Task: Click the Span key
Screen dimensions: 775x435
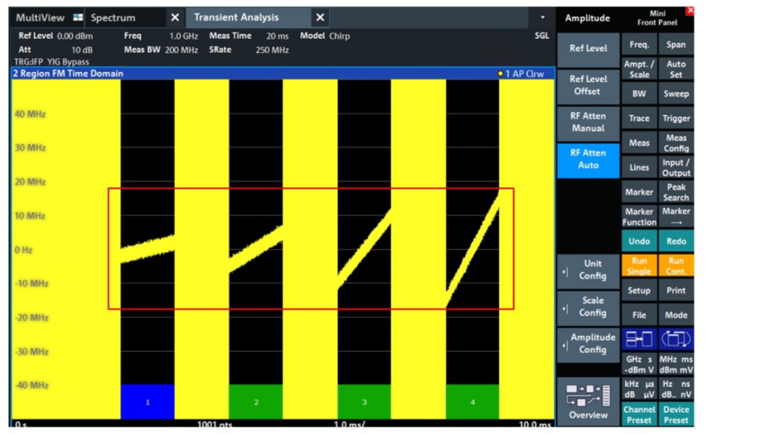Action: (x=676, y=45)
